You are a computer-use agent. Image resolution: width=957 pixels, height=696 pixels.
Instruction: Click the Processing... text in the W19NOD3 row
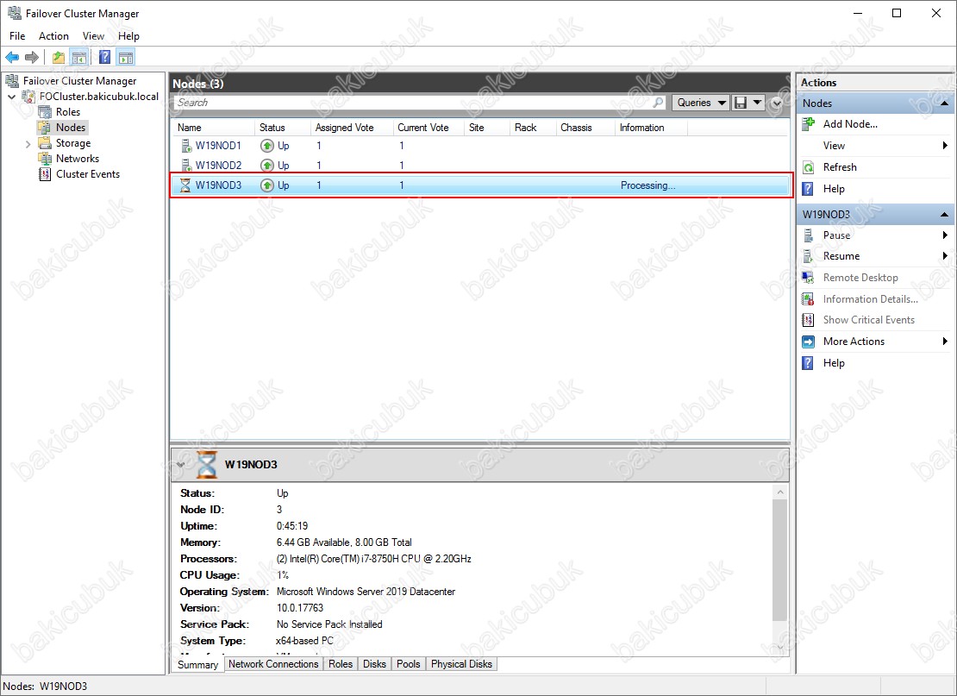(x=647, y=185)
